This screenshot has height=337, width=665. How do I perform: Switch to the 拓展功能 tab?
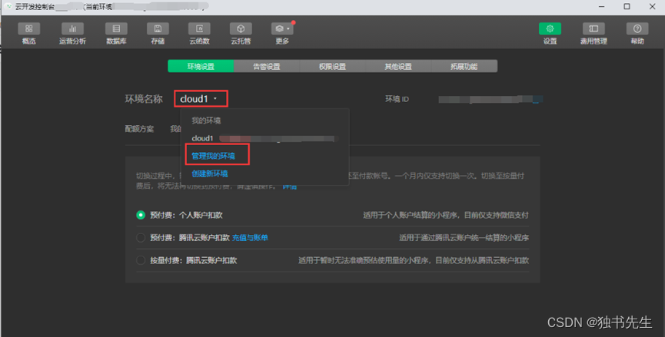click(x=464, y=66)
